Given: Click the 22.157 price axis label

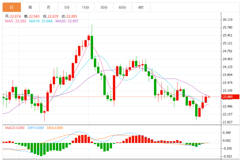Looking at the screenshot, I should pyautogui.click(x=228, y=114).
